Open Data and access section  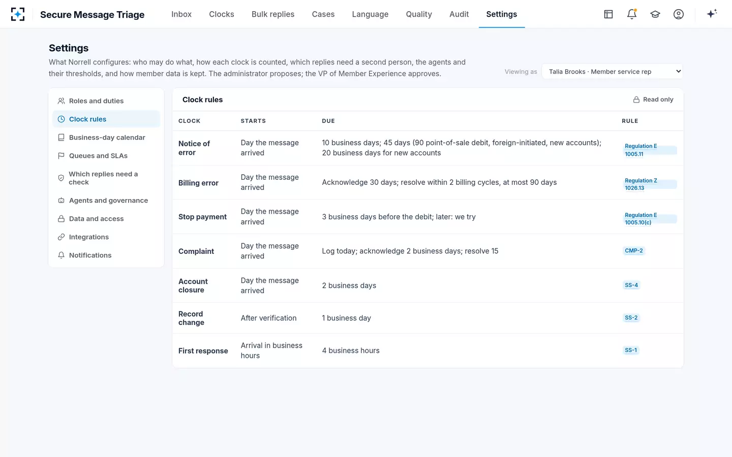pos(106,219)
